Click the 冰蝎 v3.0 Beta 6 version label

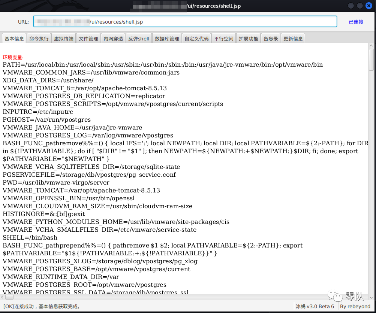click(315, 307)
